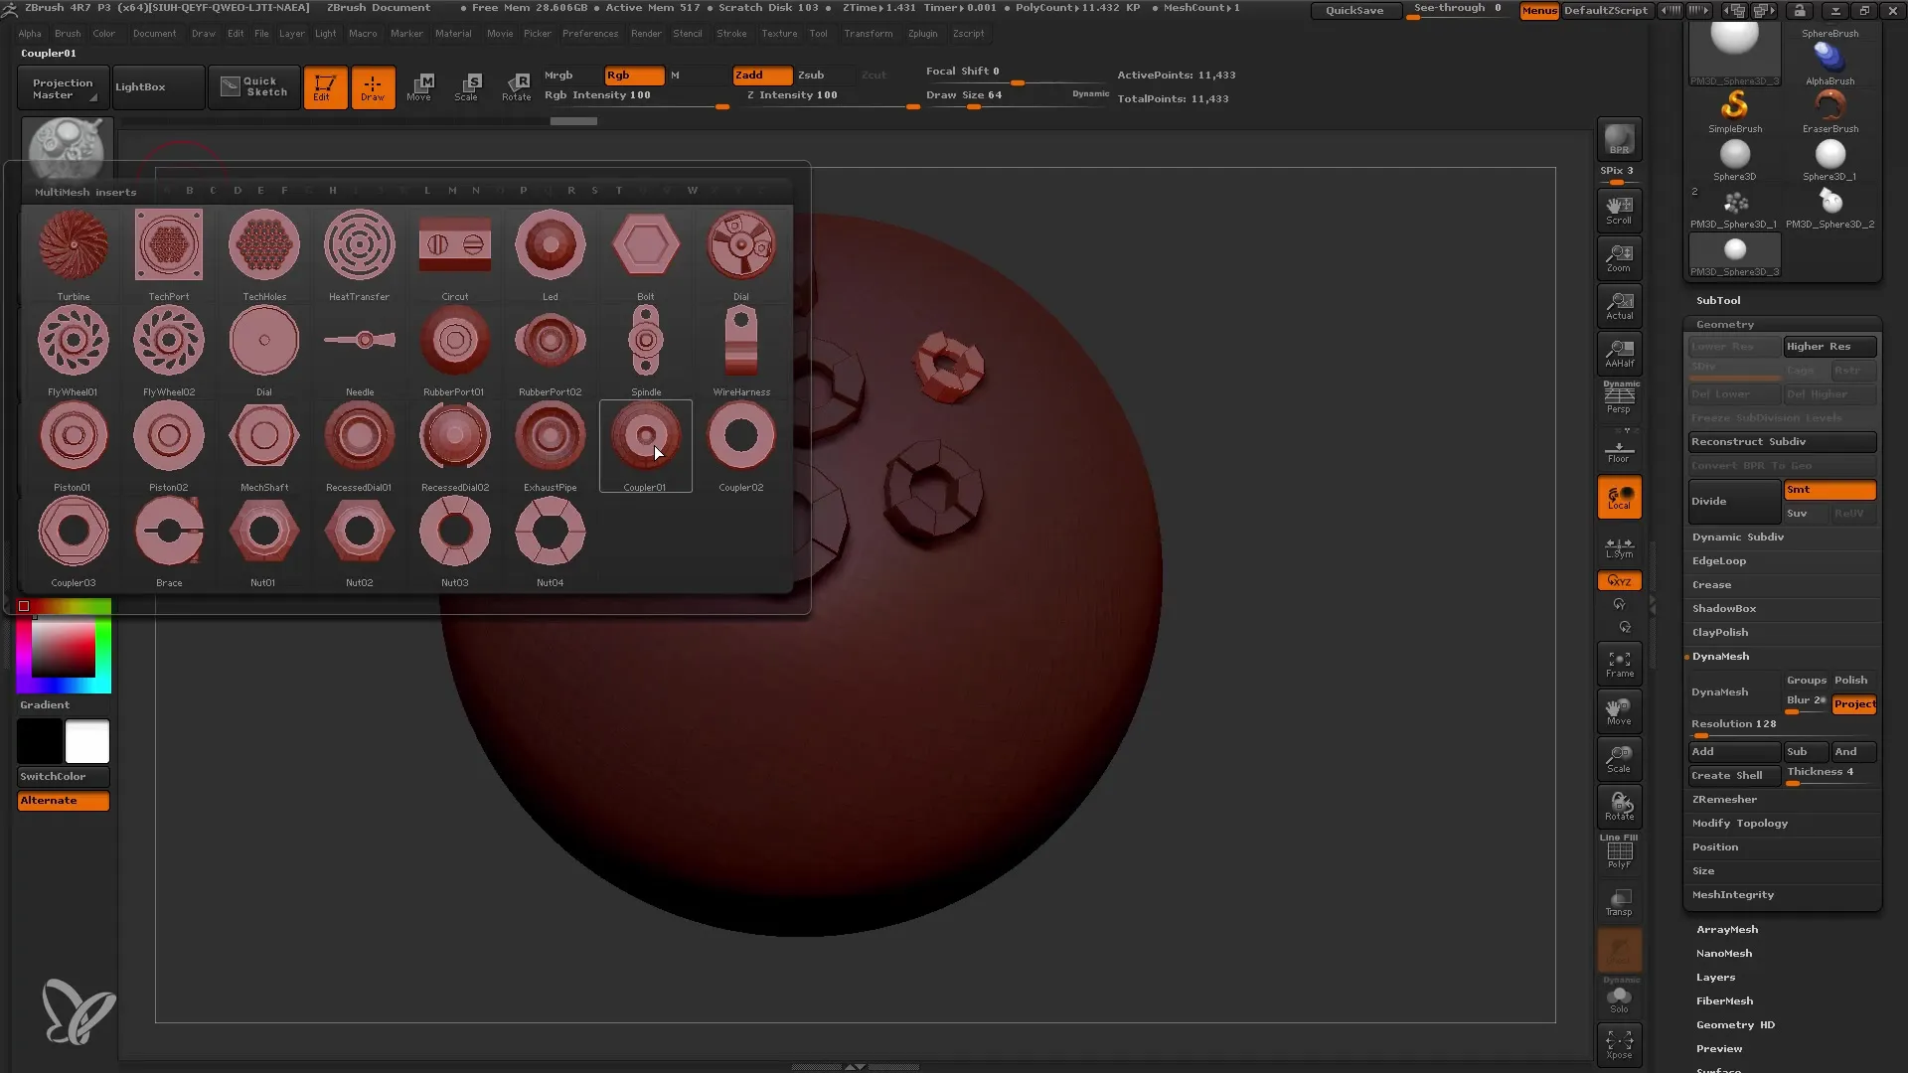Select the ZRemesher tool button
This screenshot has height=1073, width=1908.
click(1723, 799)
